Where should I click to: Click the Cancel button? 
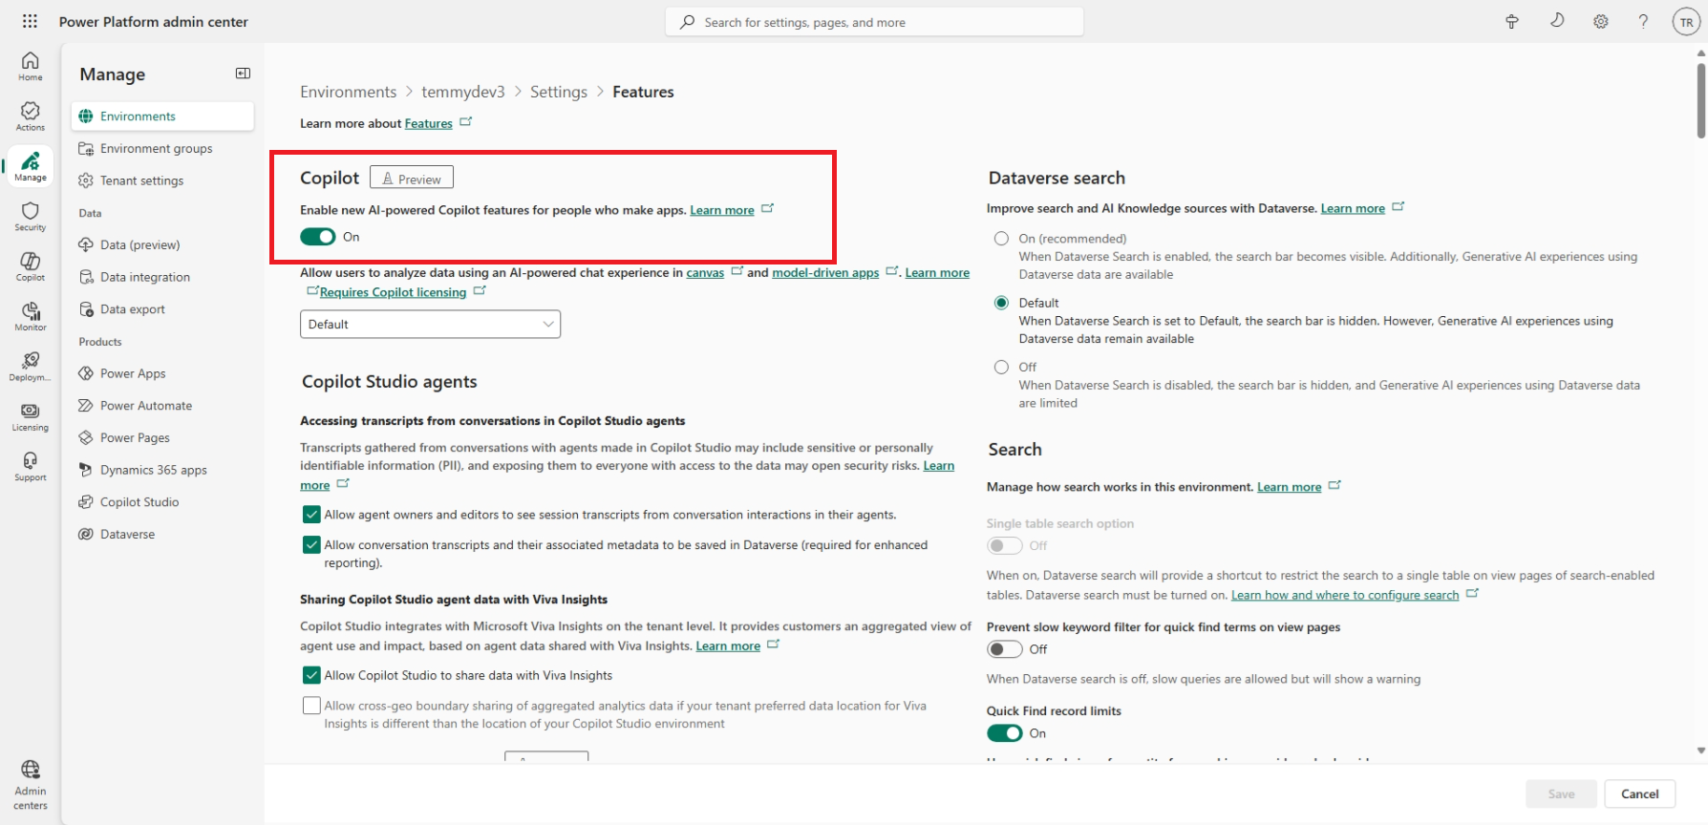[x=1639, y=793]
